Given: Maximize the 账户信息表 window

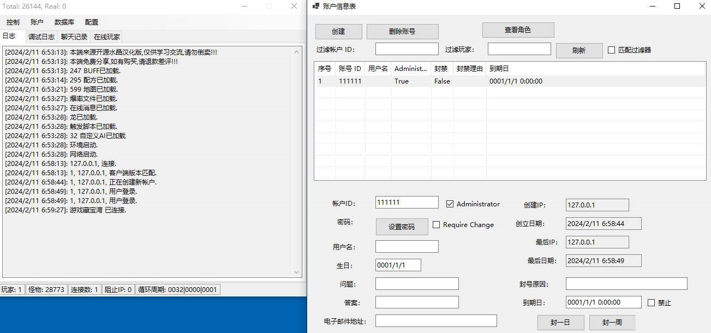Looking at the screenshot, I should pos(677,6).
